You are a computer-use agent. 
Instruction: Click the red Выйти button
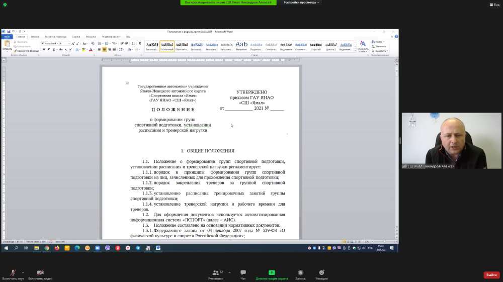click(491, 275)
